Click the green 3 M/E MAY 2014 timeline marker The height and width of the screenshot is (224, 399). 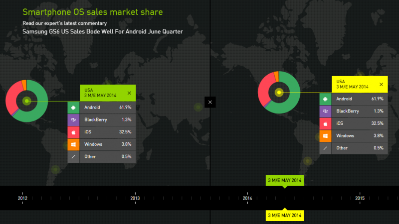coord(284,180)
